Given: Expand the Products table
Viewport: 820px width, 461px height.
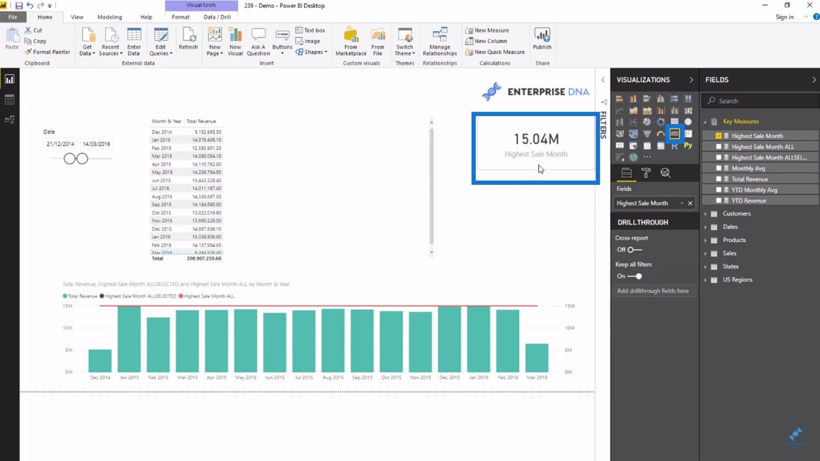Looking at the screenshot, I should [705, 240].
